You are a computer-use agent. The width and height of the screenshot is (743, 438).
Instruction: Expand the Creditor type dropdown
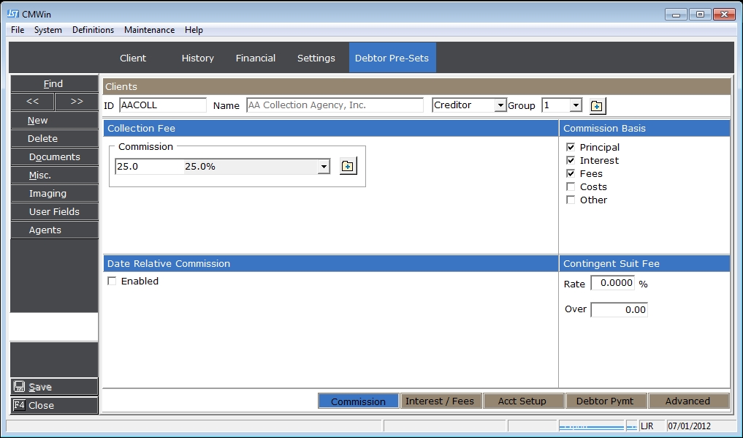click(x=500, y=106)
